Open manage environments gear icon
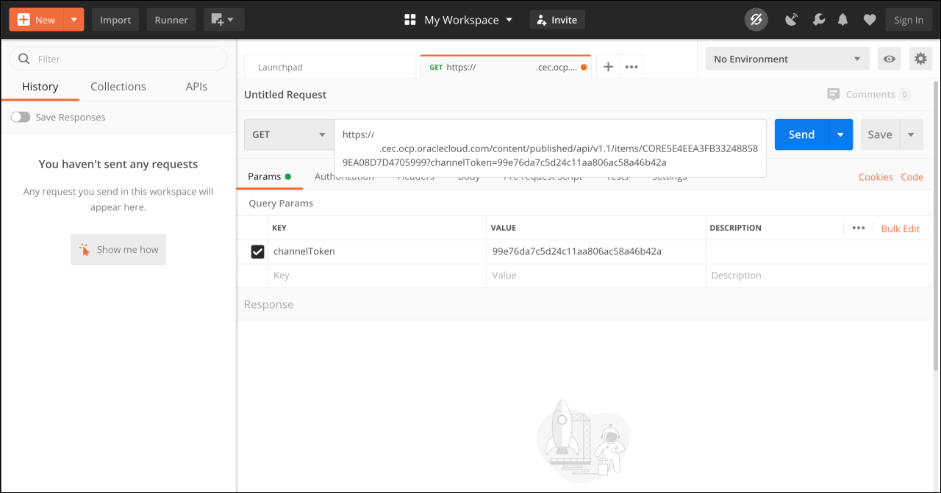 point(920,59)
